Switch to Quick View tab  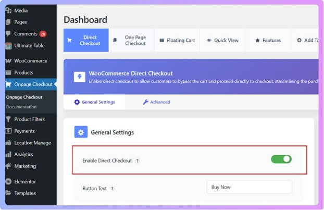pos(222,40)
